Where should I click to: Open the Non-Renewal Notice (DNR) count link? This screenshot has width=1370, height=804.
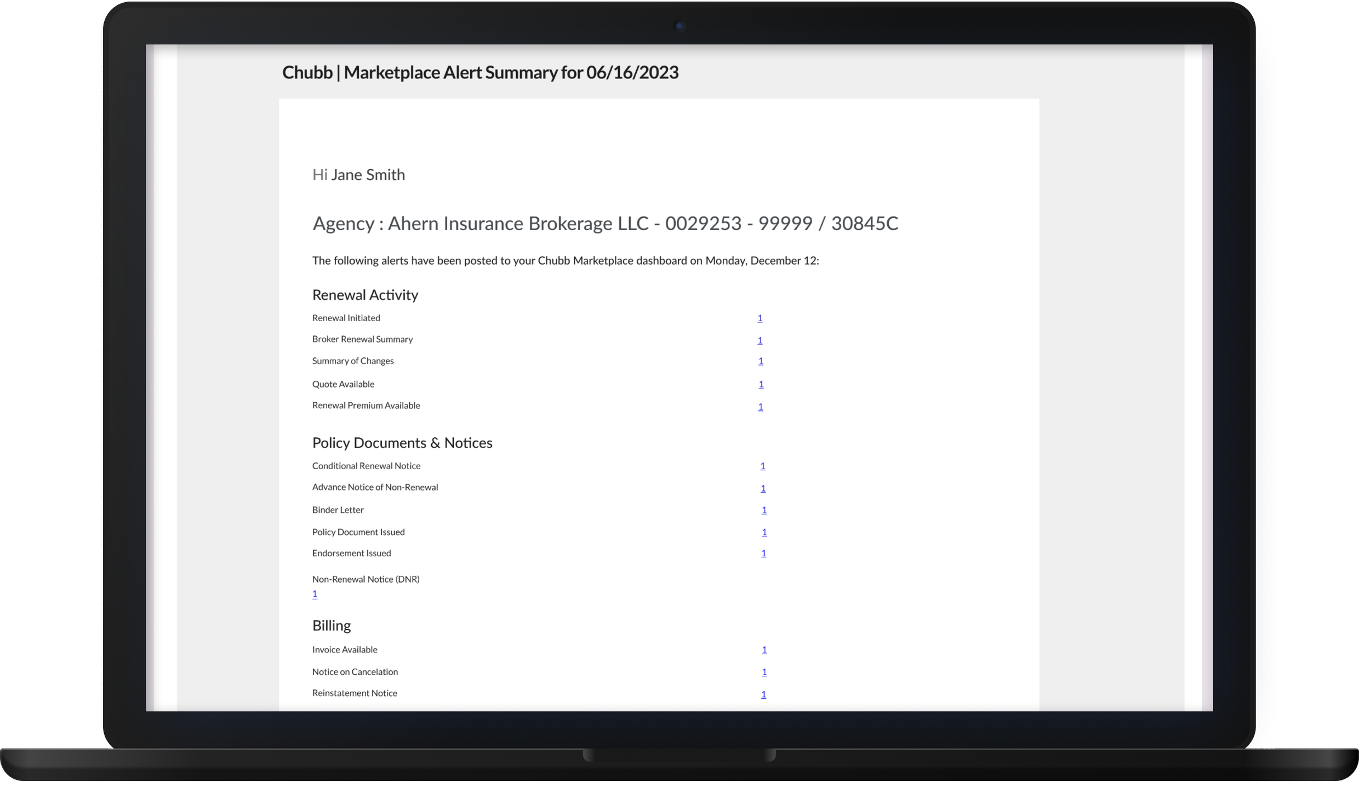(x=315, y=594)
